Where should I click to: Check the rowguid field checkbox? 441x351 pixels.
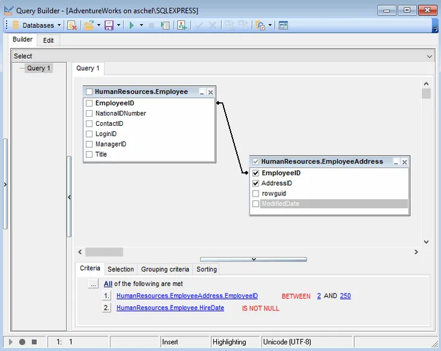(x=256, y=194)
